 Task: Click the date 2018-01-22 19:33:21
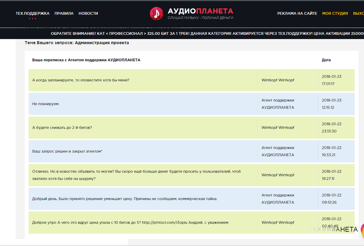[x=331, y=151]
